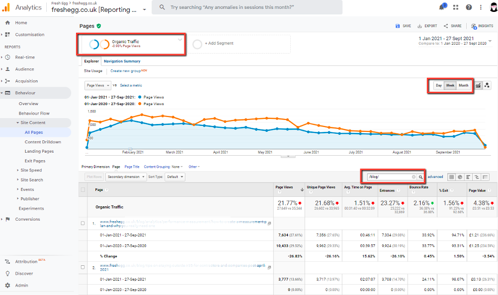Set graph interval to Month
The height and width of the screenshot is (295, 498).
coord(463,85)
